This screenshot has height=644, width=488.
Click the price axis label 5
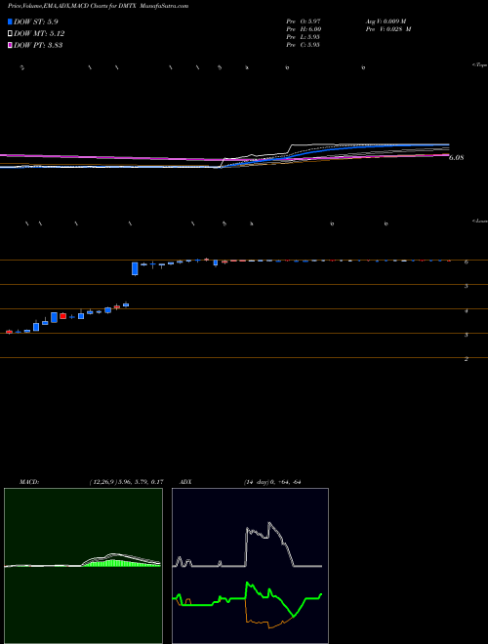coord(467,286)
